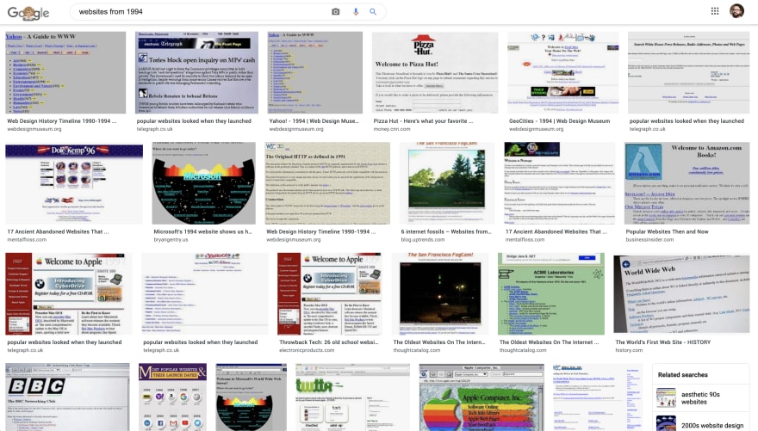Open the night-time San Francisco FogCam thumbnail

(x=440, y=294)
